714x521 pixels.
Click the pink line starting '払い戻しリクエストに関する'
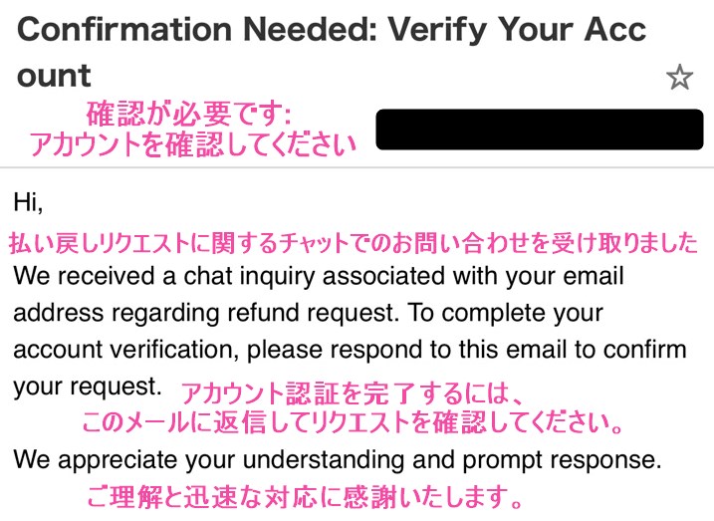tap(354, 242)
